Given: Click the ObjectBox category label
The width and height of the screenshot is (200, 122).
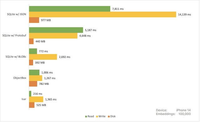Looking at the screenshot, I should click(x=20, y=78).
